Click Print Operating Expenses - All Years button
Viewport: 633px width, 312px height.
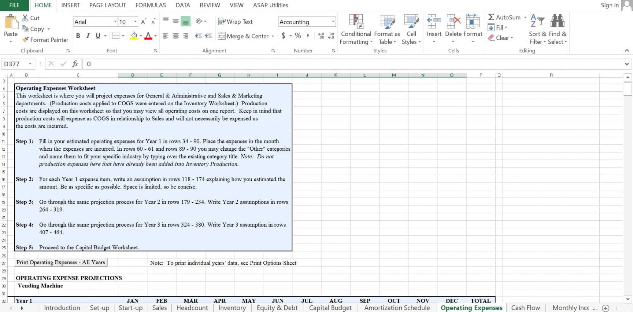pyautogui.click(x=61, y=262)
